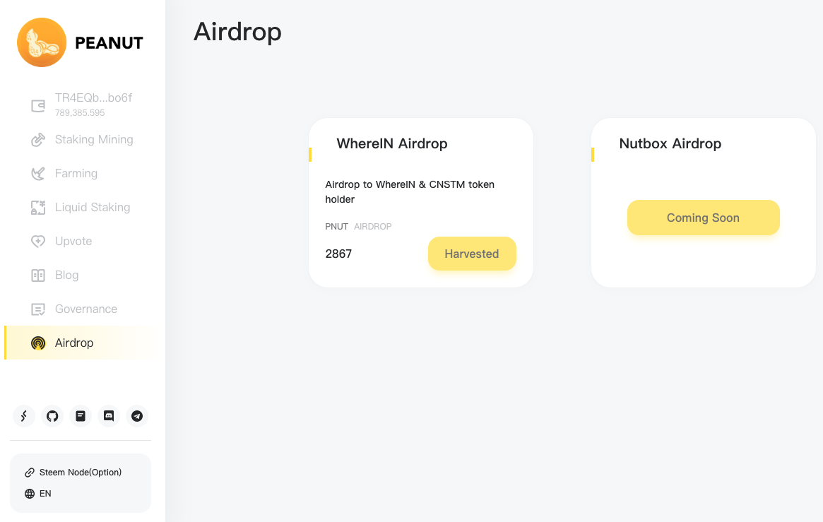The height and width of the screenshot is (522, 823).
Task: Go to the Farming section
Action: point(64,173)
